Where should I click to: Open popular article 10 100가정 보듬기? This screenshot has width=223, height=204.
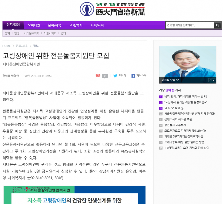tap(187, 148)
